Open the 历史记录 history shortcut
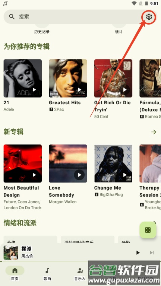 click(x=42, y=32)
